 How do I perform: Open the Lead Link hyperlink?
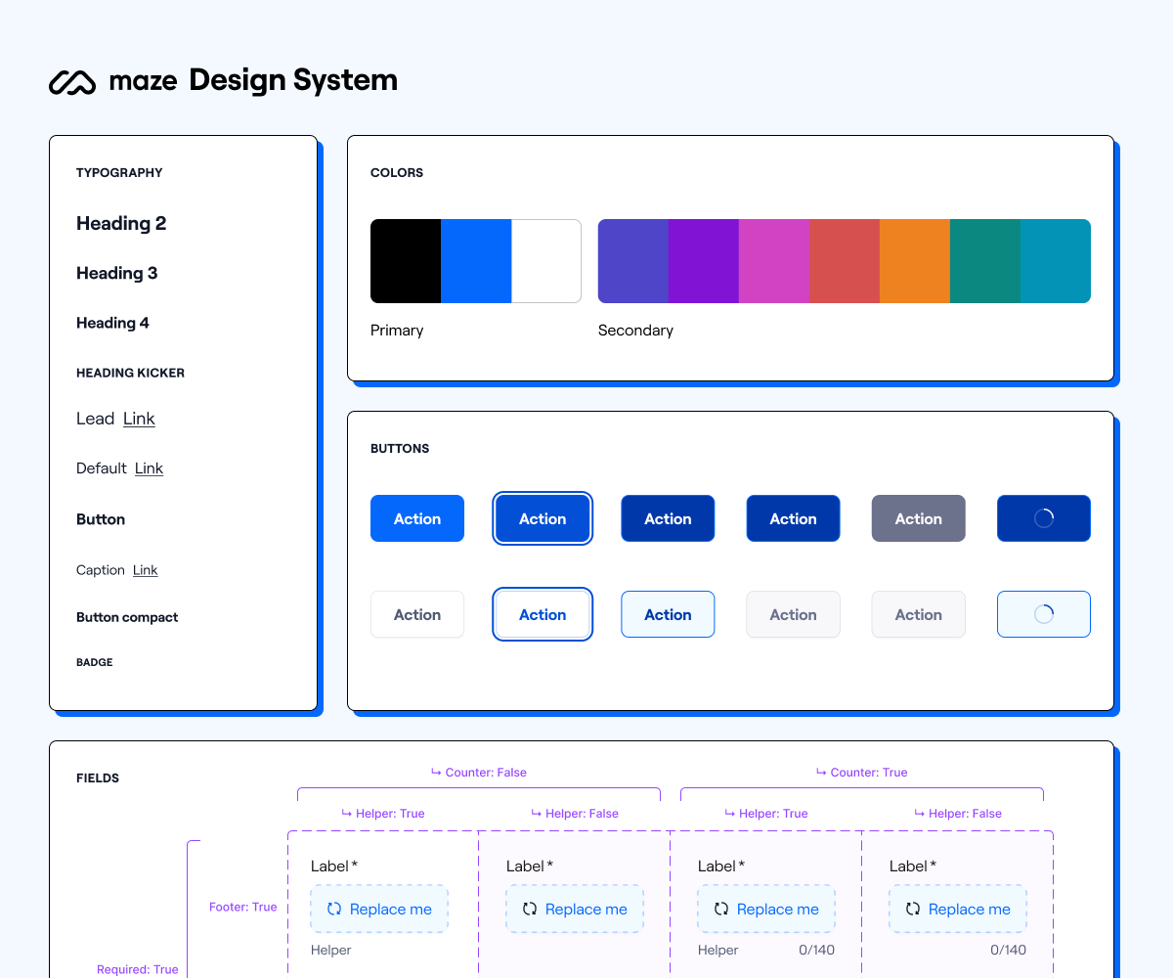click(x=138, y=419)
